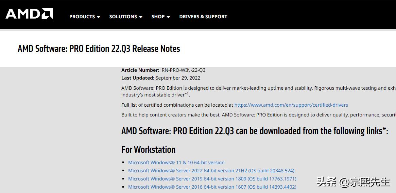Open the PRODUCTS menu
Image resolution: width=396 pixels, height=193 pixels.
click(x=85, y=17)
